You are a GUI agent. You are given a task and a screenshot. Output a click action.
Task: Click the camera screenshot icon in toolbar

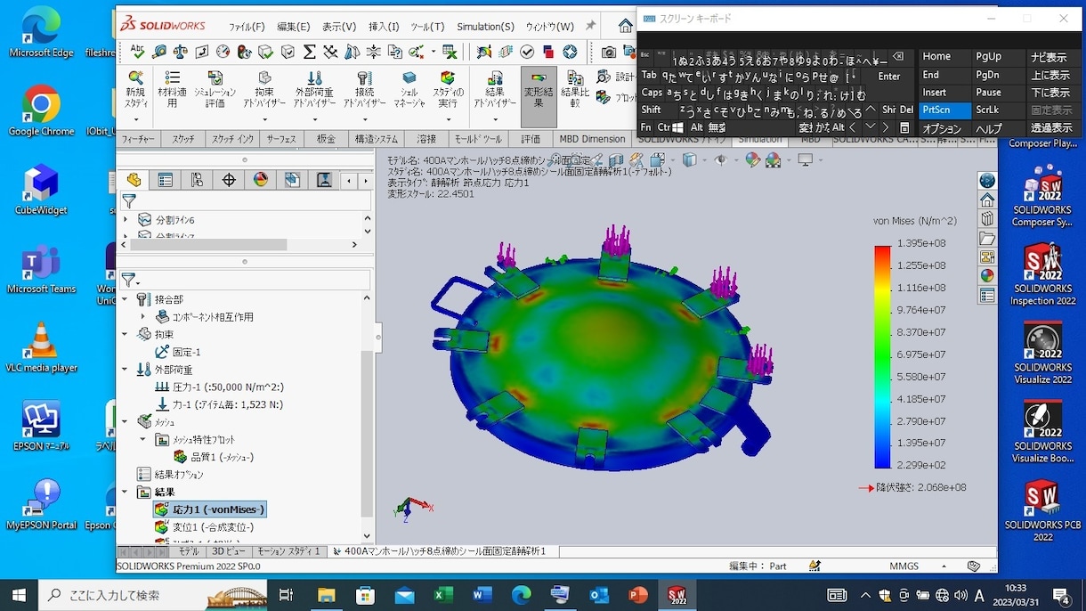tap(609, 52)
